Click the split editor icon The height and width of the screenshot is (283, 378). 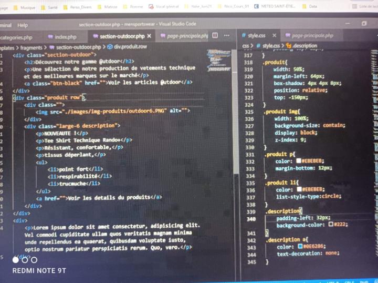pos(215,35)
